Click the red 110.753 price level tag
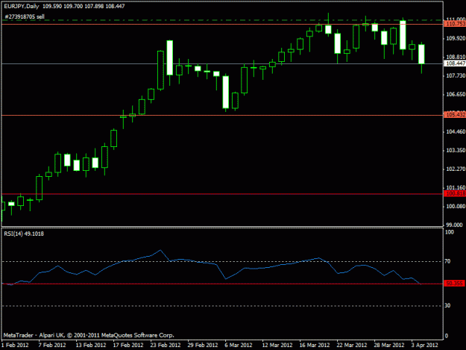Image resolution: width=466 pixels, height=350 pixels. (x=455, y=24)
